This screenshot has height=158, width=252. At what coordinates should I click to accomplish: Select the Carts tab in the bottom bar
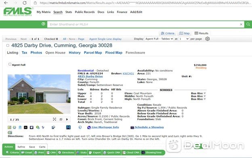42,147
